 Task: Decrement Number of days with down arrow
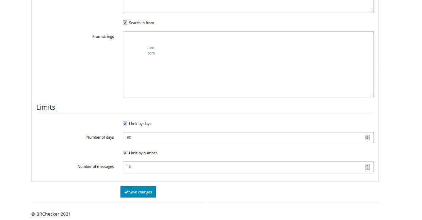[x=367, y=139]
